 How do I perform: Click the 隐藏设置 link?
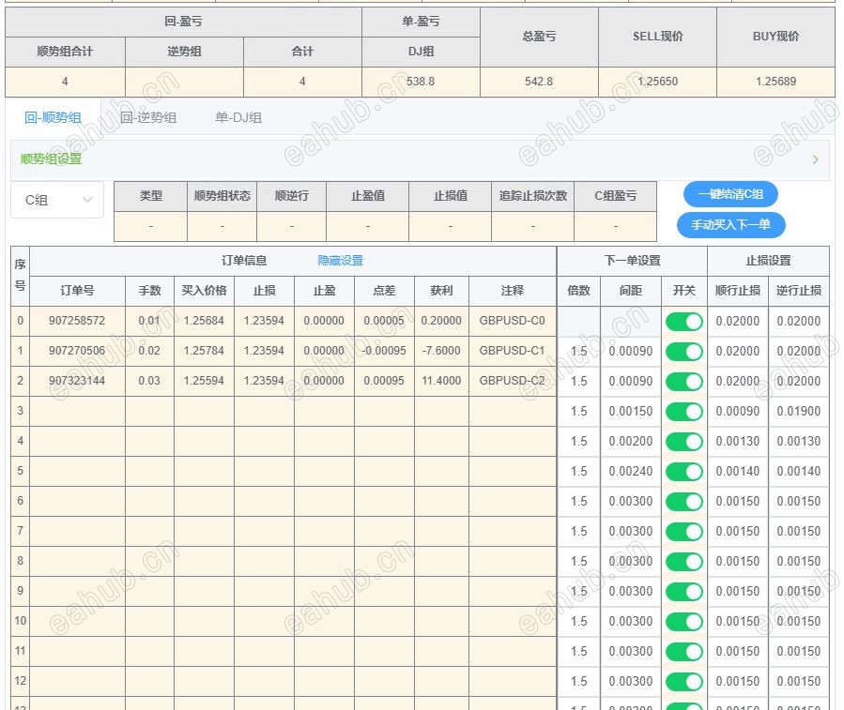[x=340, y=261]
